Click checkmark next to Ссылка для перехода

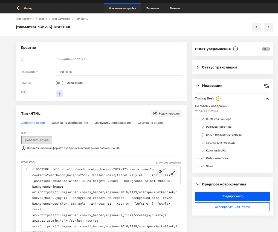(x=202, y=142)
